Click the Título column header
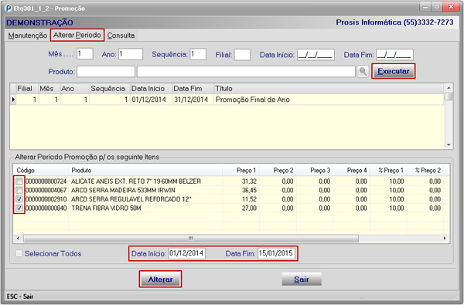The height and width of the screenshot is (305, 464). click(x=329, y=89)
